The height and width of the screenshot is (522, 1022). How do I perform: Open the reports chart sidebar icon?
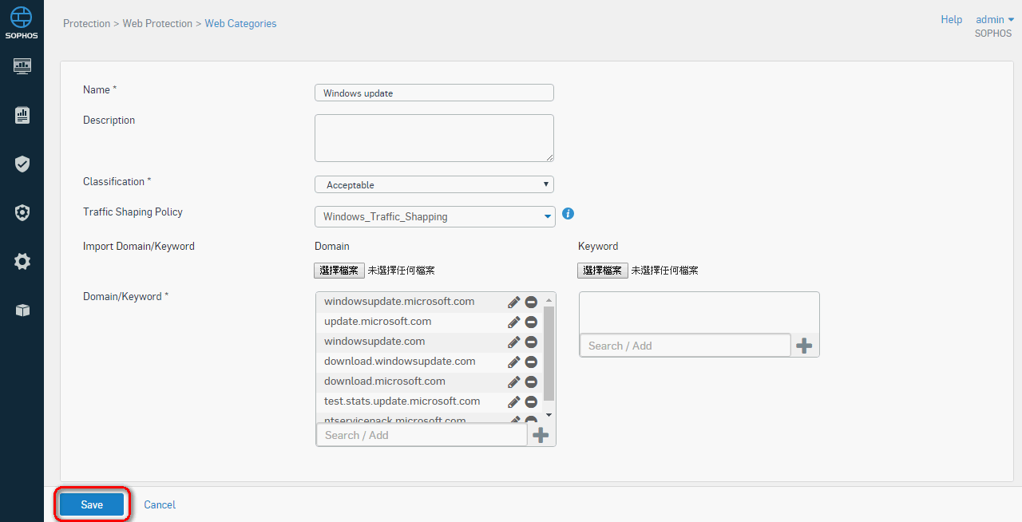point(22,115)
